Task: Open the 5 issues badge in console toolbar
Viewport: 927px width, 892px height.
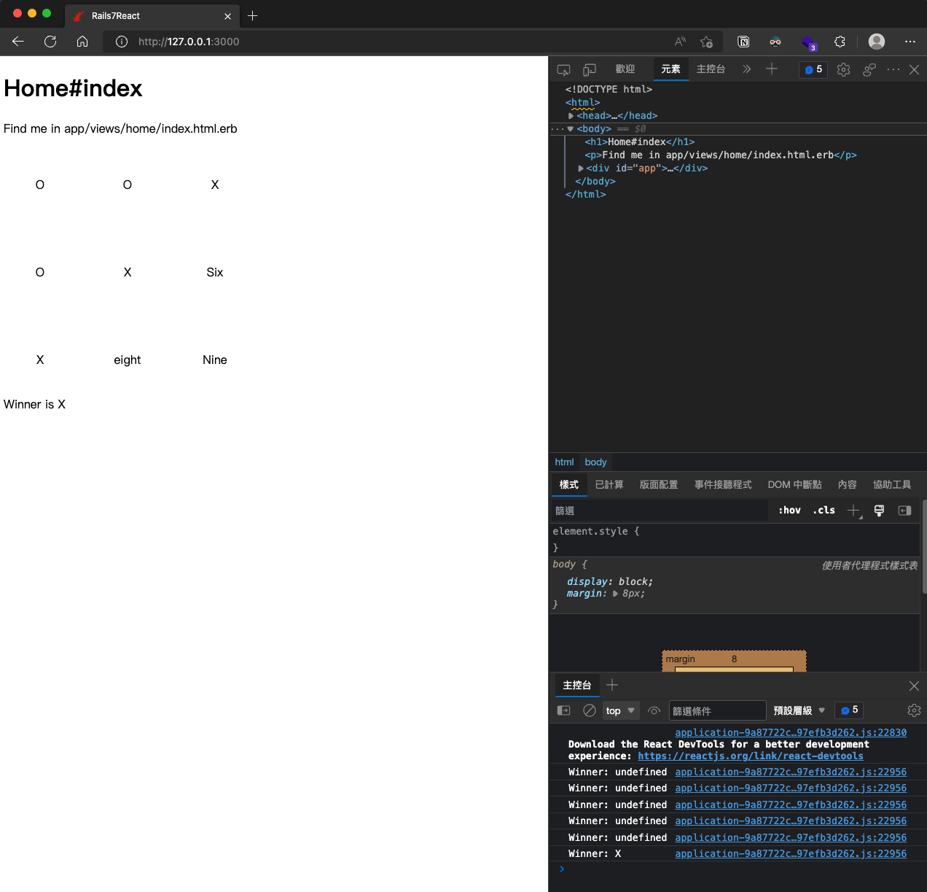Action: [x=849, y=710]
